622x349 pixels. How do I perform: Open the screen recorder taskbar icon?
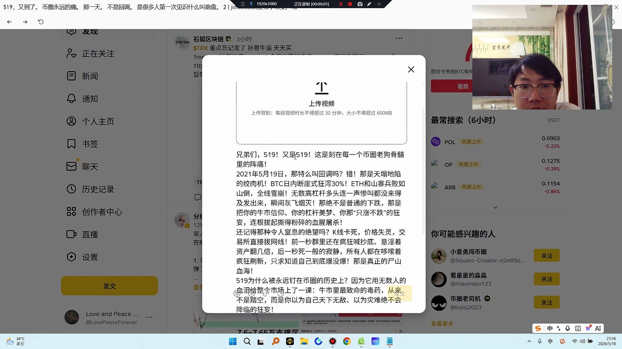[x=332, y=342]
